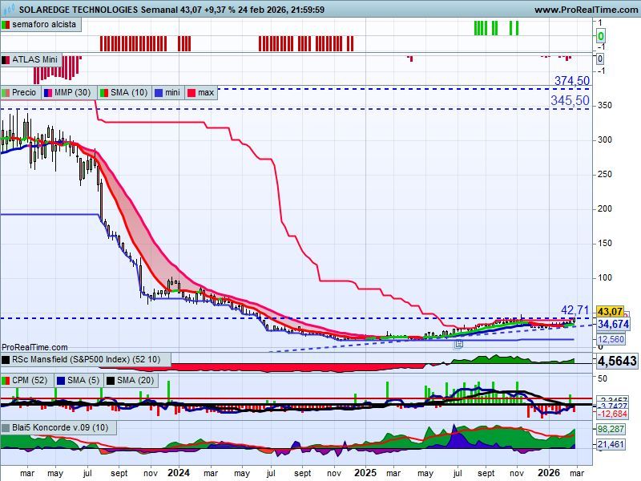
Task: Open the 'Blai5 Koncorde v.09 (10)' label
Action: [x=60, y=428]
